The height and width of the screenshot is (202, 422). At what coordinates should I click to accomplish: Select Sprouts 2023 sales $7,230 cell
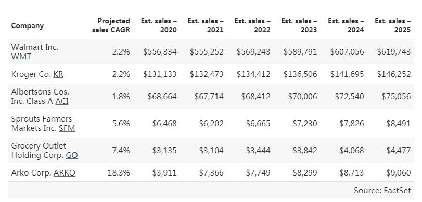click(x=305, y=124)
